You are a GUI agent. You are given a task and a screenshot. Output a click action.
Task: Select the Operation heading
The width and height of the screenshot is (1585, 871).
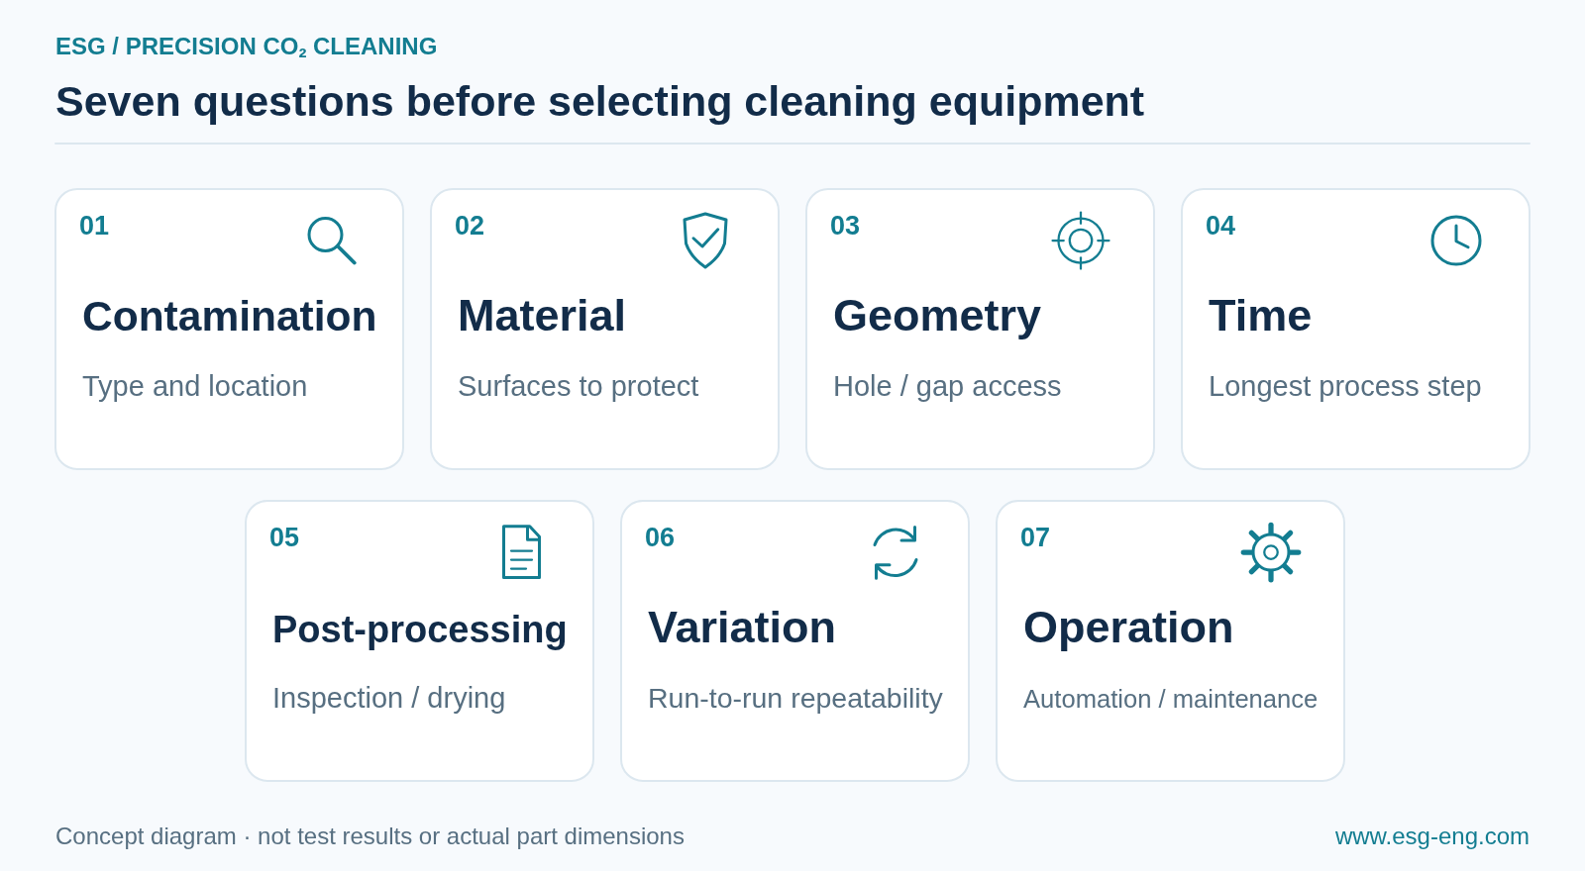pyautogui.click(x=1128, y=629)
